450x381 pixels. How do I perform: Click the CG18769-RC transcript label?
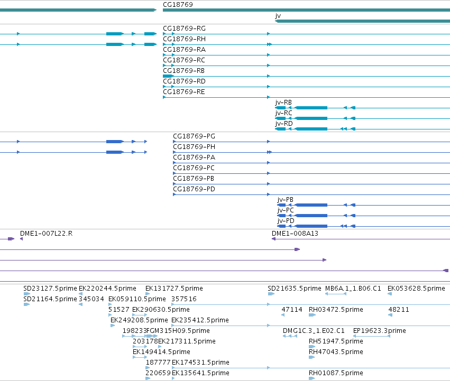[x=184, y=60]
